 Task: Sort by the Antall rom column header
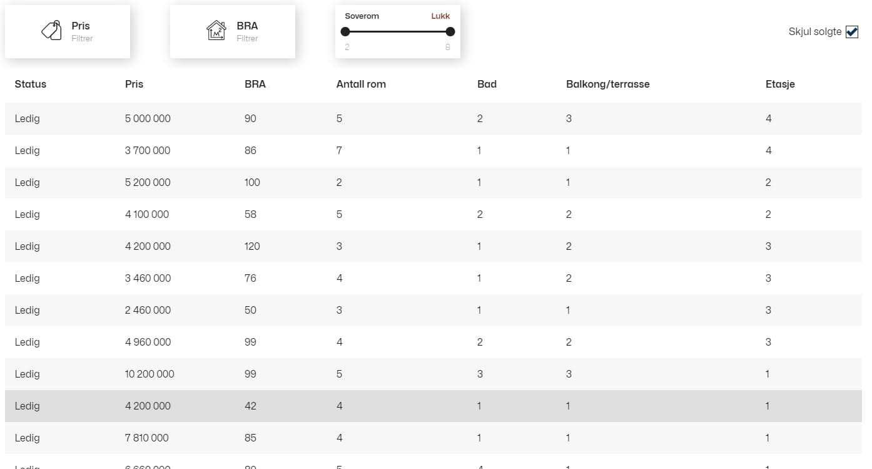(x=361, y=84)
